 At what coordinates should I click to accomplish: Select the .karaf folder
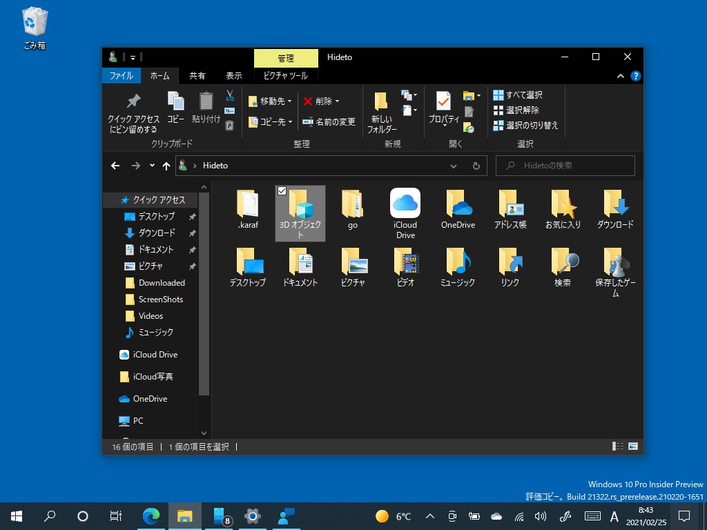point(248,210)
